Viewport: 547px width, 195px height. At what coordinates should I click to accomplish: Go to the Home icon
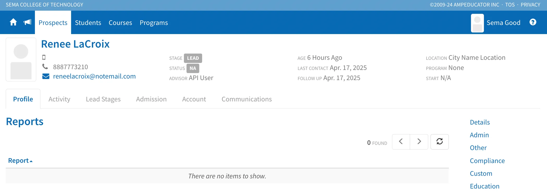pyautogui.click(x=13, y=22)
